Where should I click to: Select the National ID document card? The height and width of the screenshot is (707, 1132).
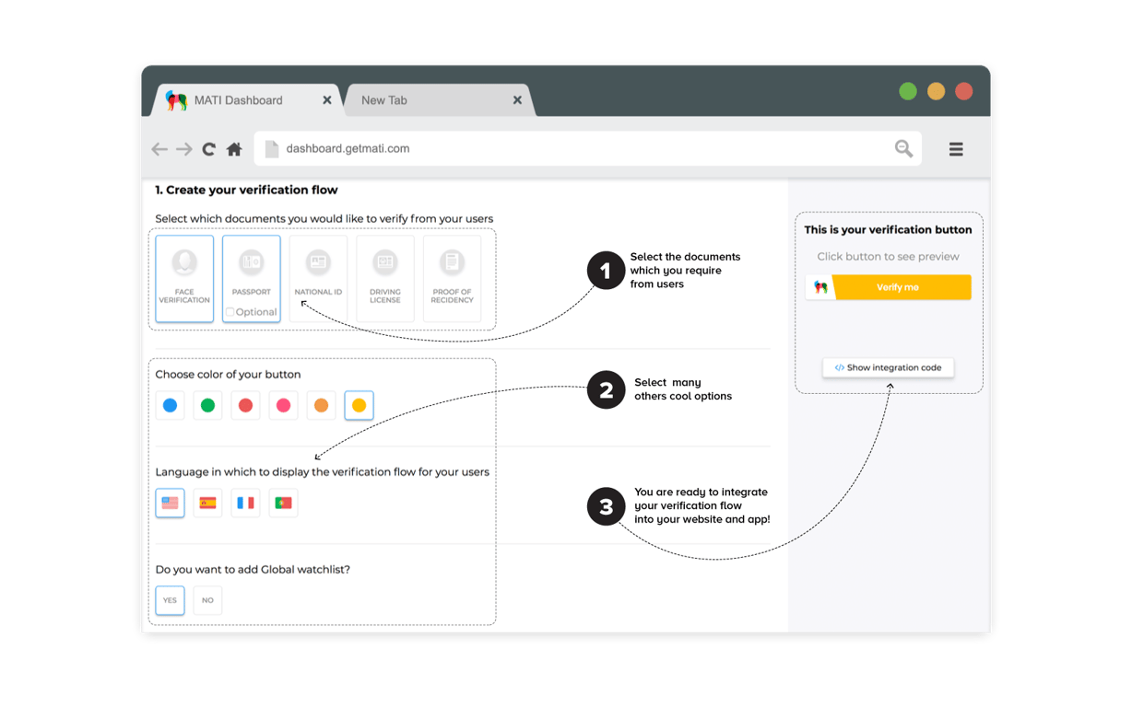(x=318, y=279)
